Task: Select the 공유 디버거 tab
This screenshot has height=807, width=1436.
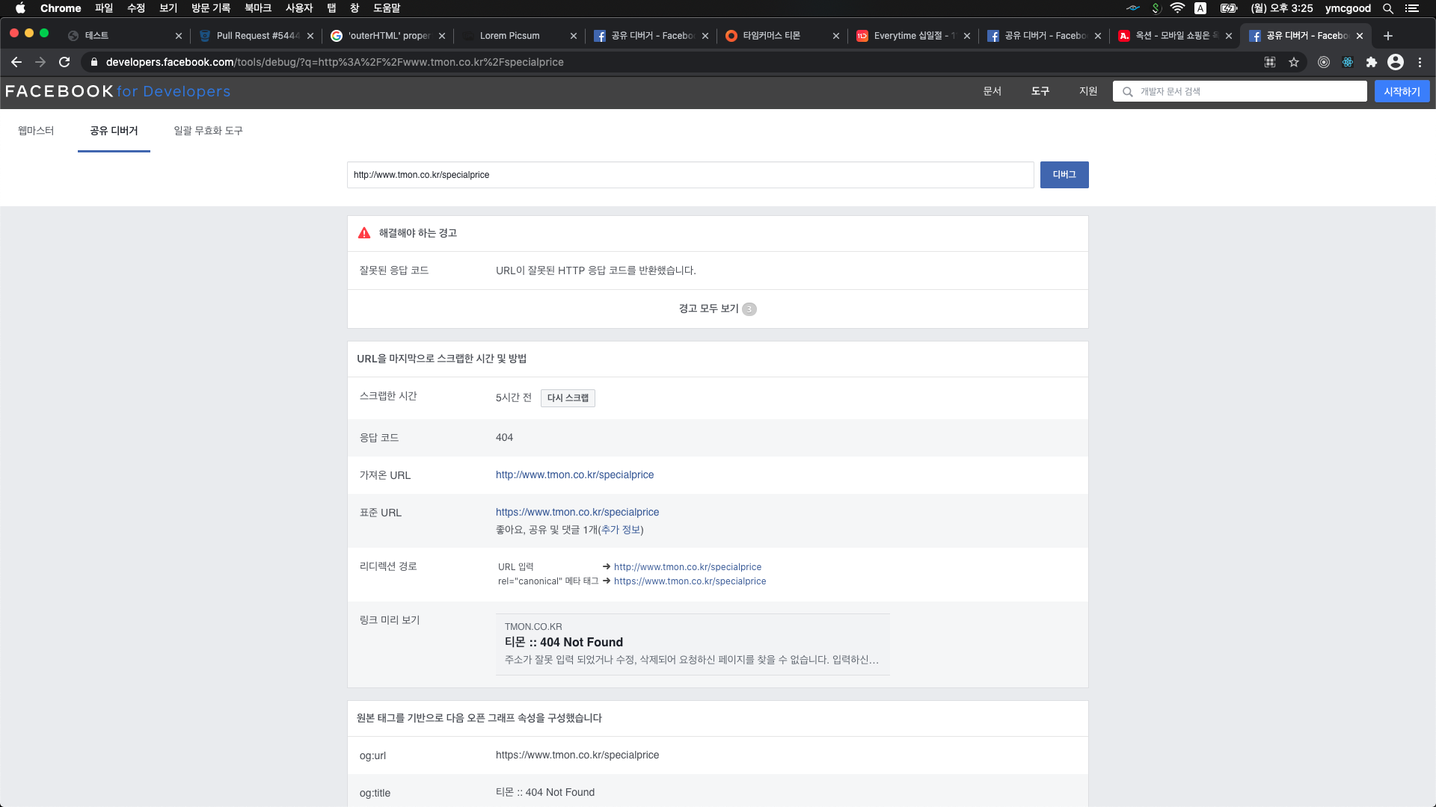Action: [114, 131]
